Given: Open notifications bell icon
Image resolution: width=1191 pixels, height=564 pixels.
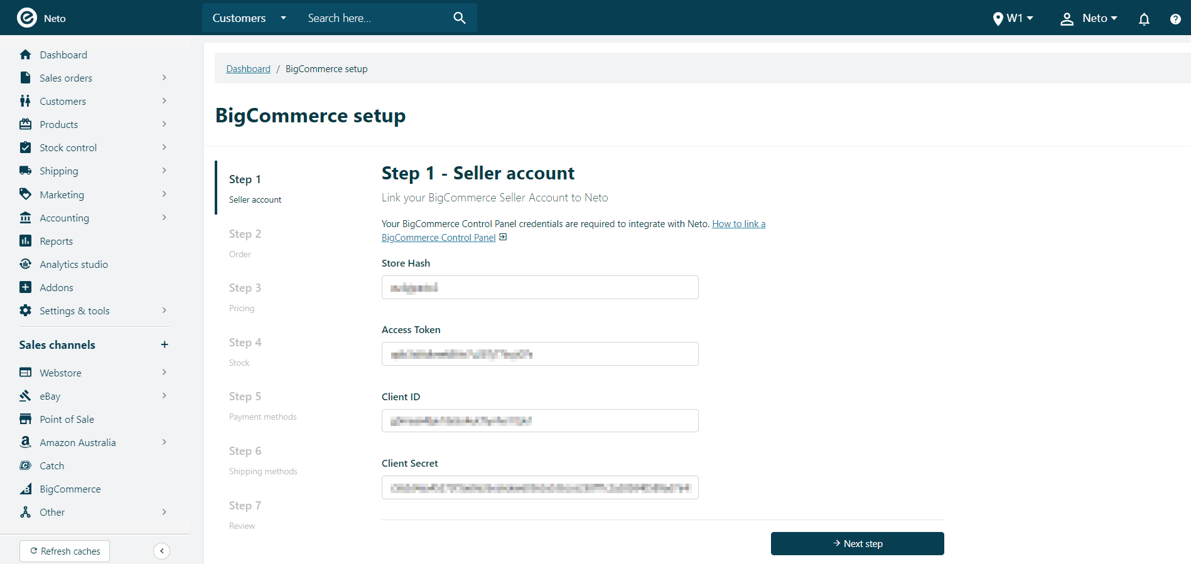Looking at the screenshot, I should pyautogui.click(x=1144, y=19).
